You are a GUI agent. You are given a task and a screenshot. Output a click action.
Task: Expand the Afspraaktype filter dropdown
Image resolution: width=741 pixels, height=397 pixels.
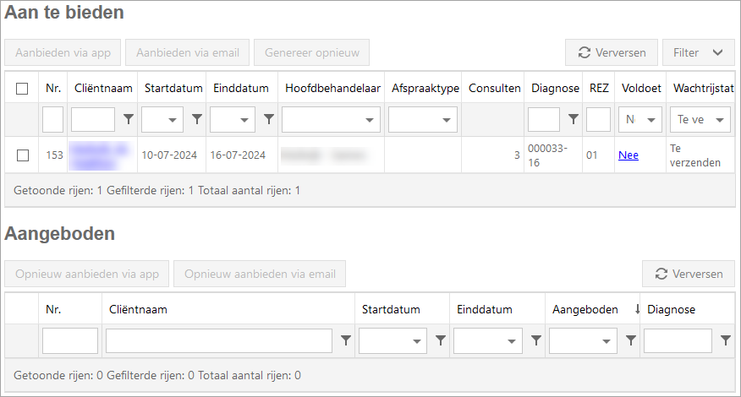pos(423,120)
